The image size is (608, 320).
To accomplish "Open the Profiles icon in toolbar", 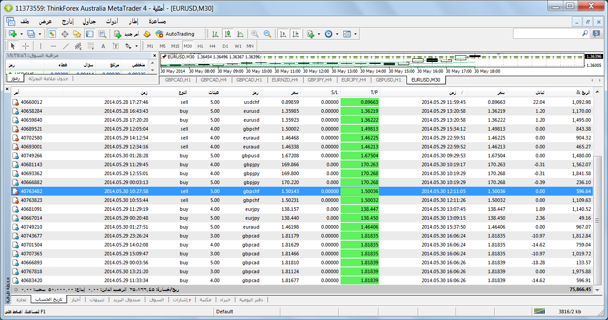I will [x=31, y=34].
